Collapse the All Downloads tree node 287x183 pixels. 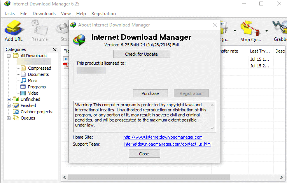click(x=9, y=56)
